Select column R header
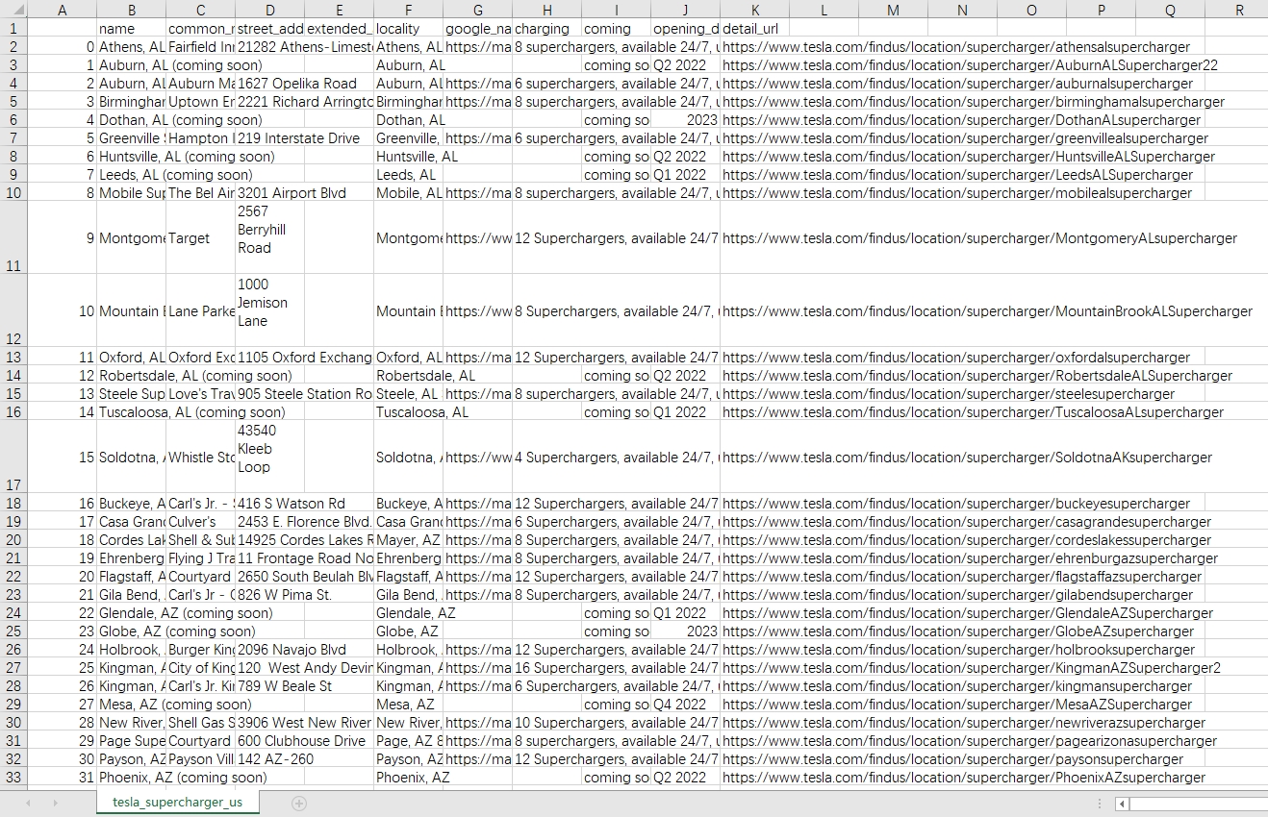1268x817 pixels. coord(1239,11)
